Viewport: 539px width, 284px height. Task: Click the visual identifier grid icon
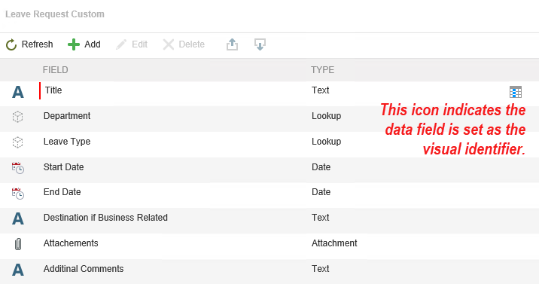coord(515,92)
